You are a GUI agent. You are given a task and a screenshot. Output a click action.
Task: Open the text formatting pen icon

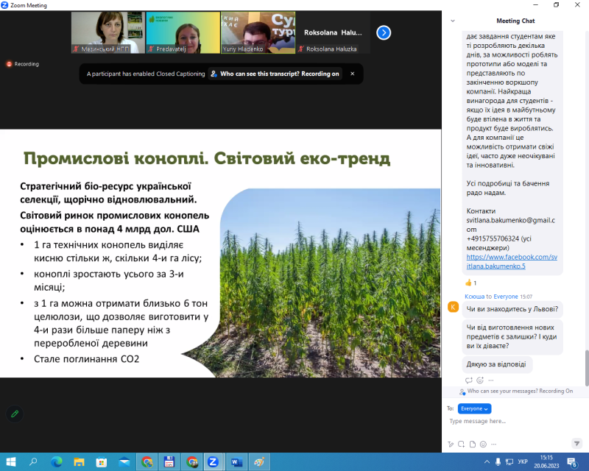(x=450, y=444)
